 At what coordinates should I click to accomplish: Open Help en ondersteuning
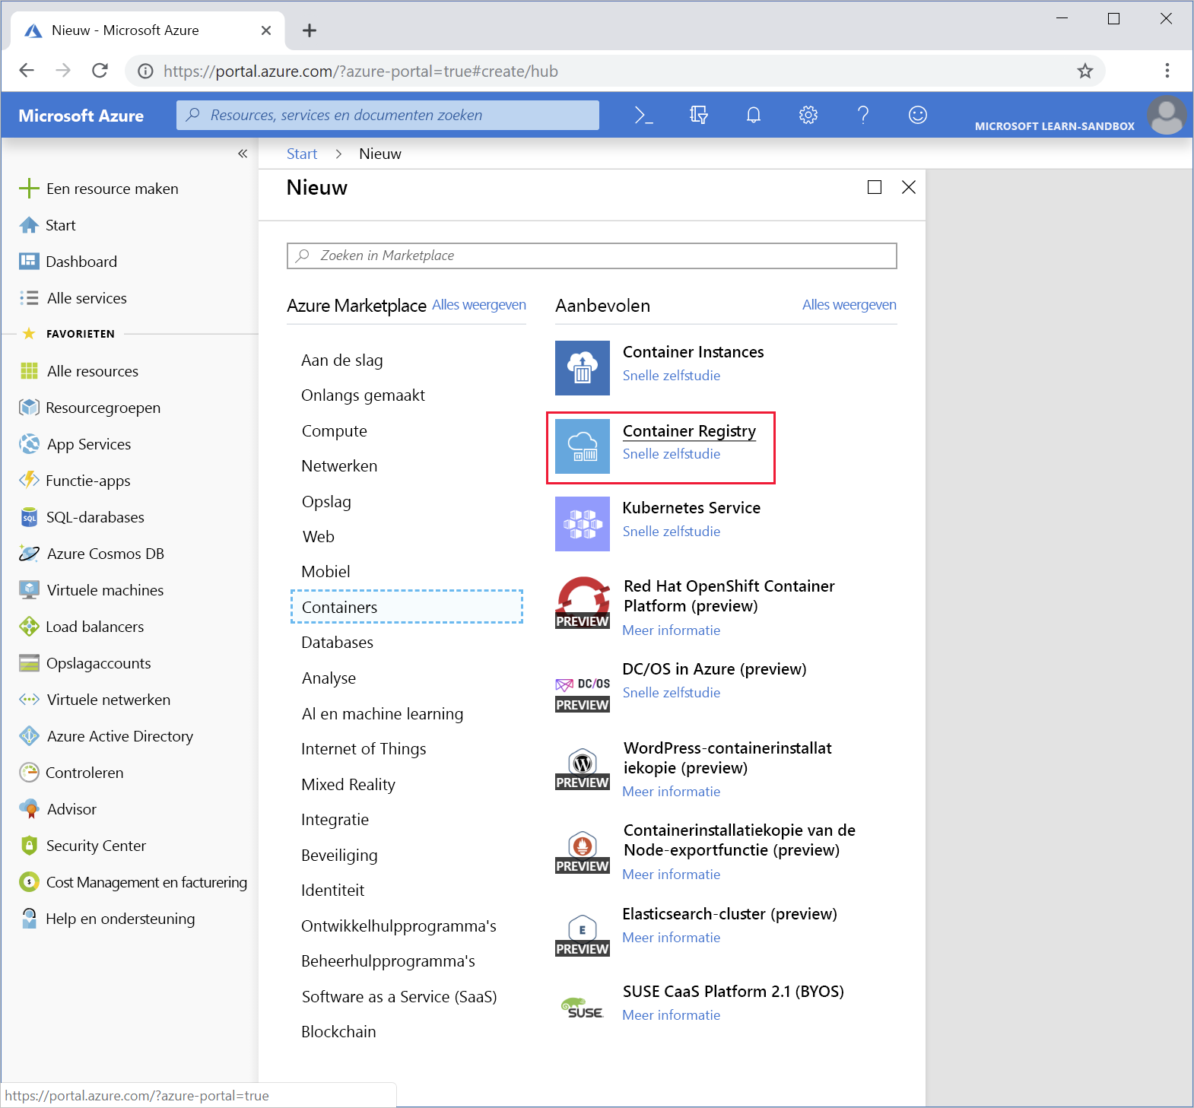pyautogui.click(x=106, y=919)
